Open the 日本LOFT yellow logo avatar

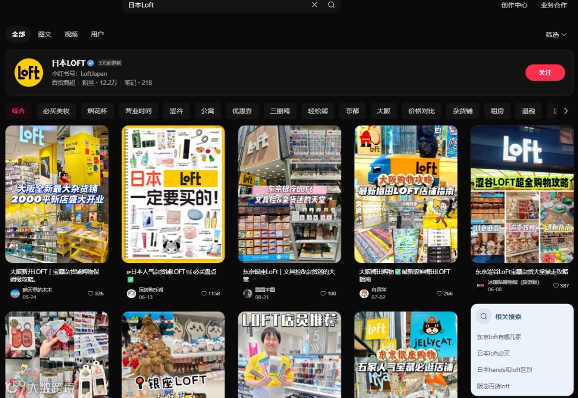29,73
